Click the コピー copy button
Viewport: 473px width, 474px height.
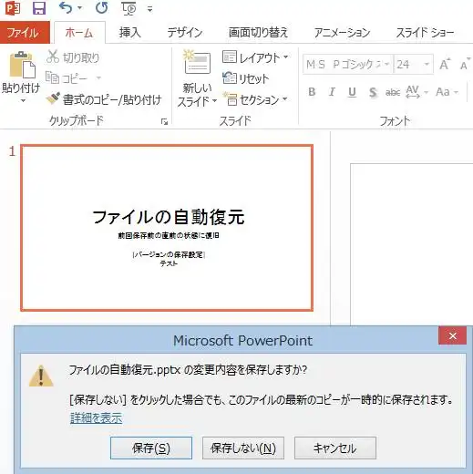click(x=67, y=78)
